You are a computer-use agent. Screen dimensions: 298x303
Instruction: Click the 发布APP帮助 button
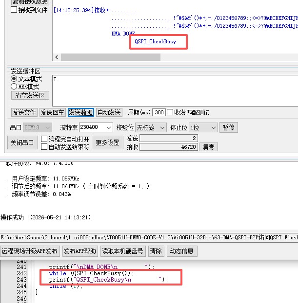pyautogui.click(x=80, y=251)
